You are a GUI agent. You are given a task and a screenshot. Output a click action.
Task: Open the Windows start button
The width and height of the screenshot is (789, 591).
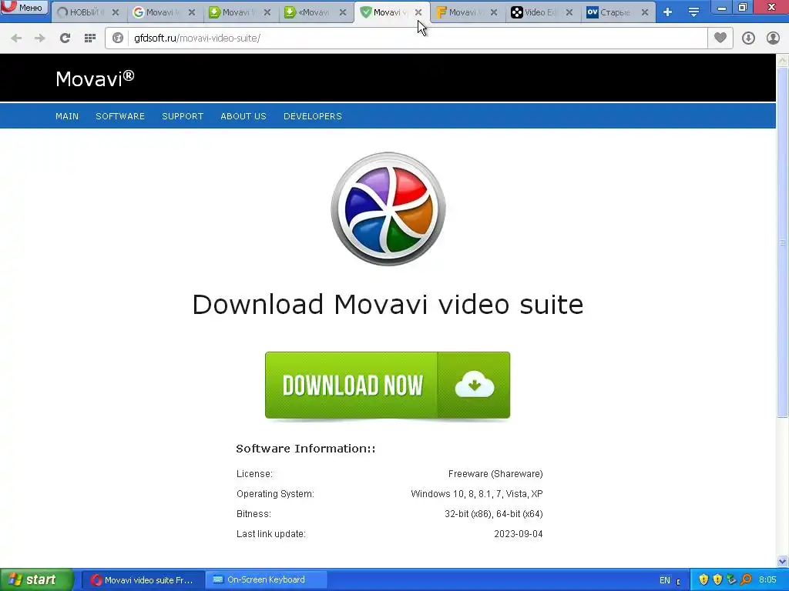point(36,580)
